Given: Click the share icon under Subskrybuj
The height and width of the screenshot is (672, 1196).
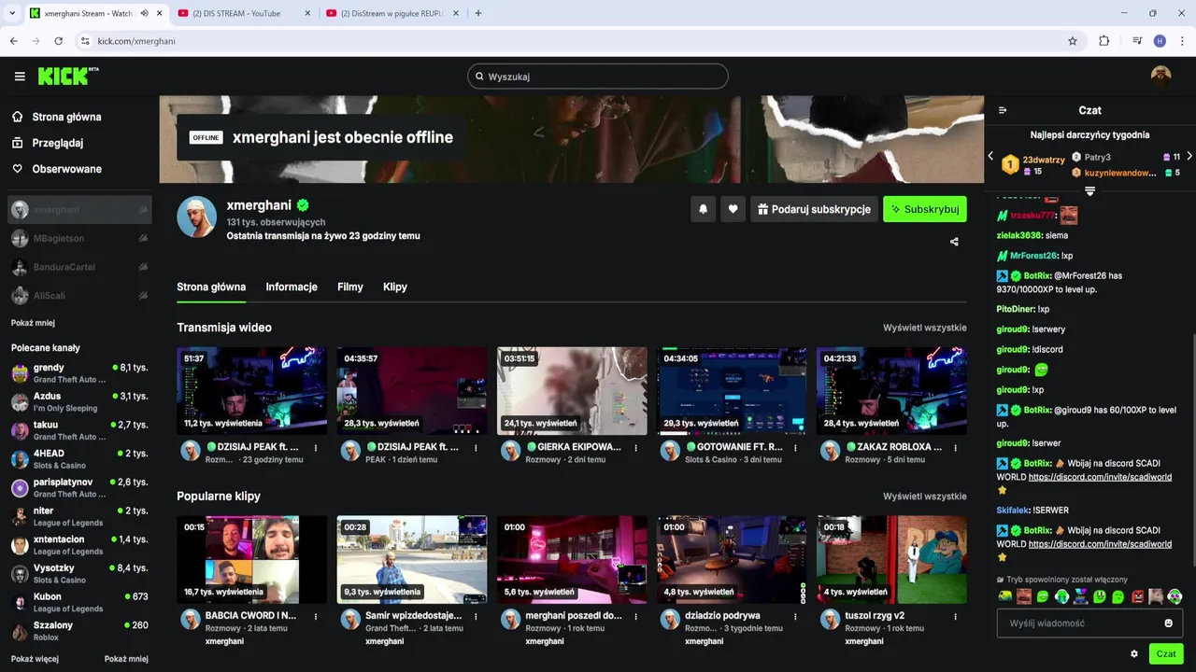Looking at the screenshot, I should (954, 242).
